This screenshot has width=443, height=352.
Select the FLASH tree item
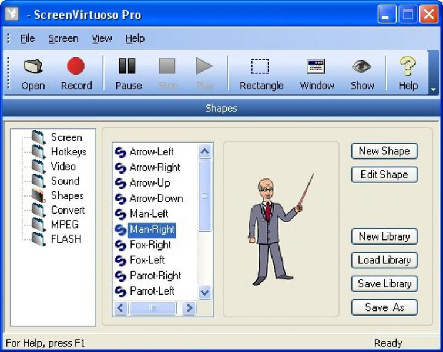coord(66,239)
